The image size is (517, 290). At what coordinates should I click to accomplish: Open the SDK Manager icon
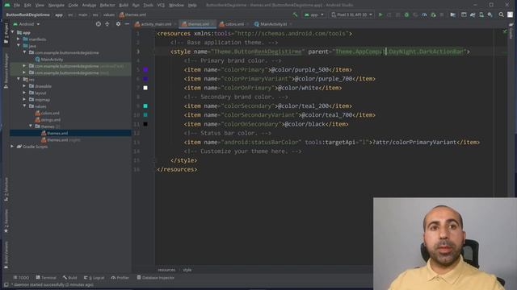490,14
